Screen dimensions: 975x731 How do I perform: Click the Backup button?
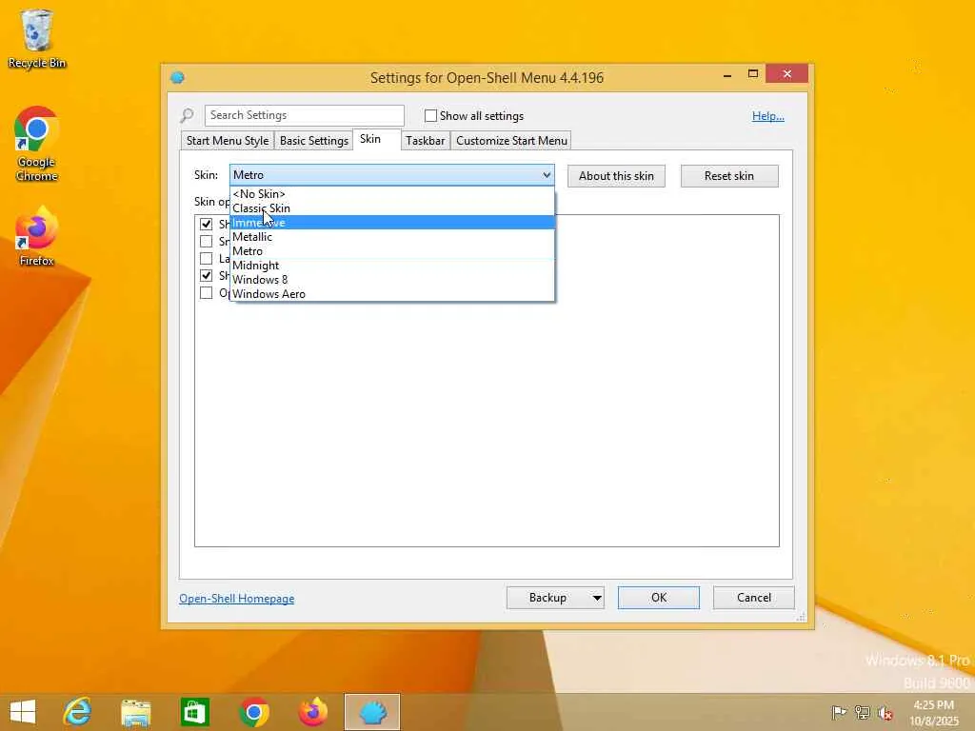[x=547, y=598]
